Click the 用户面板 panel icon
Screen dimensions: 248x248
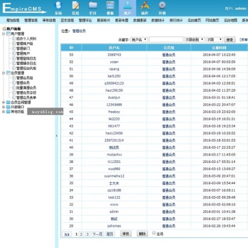(4, 29)
